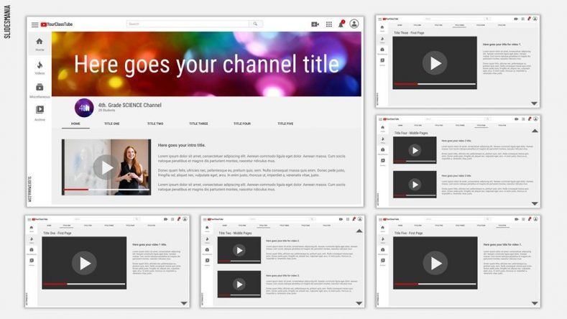
Task: Click the intro video red progress bar
Action: click(76, 190)
